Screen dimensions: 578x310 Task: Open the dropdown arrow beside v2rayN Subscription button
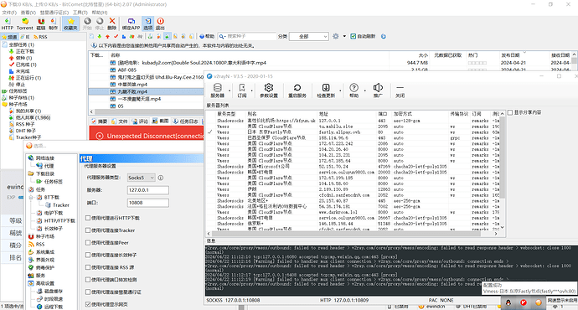pyautogui.click(x=252, y=90)
